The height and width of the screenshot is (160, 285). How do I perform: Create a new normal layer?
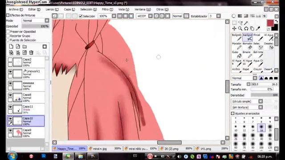click(x=11, y=46)
